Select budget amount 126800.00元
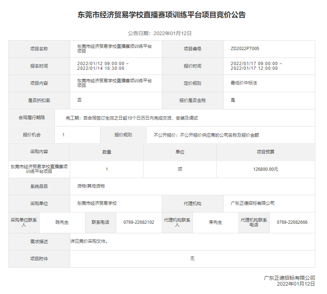327x294 pixels. pyautogui.click(x=266, y=169)
